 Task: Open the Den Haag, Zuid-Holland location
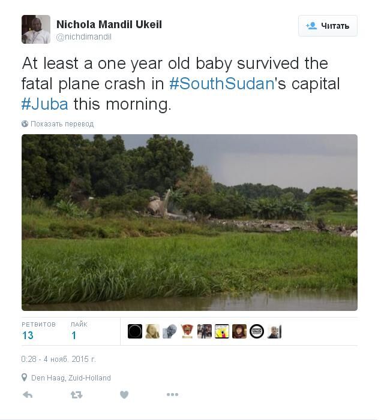(x=71, y=377)
